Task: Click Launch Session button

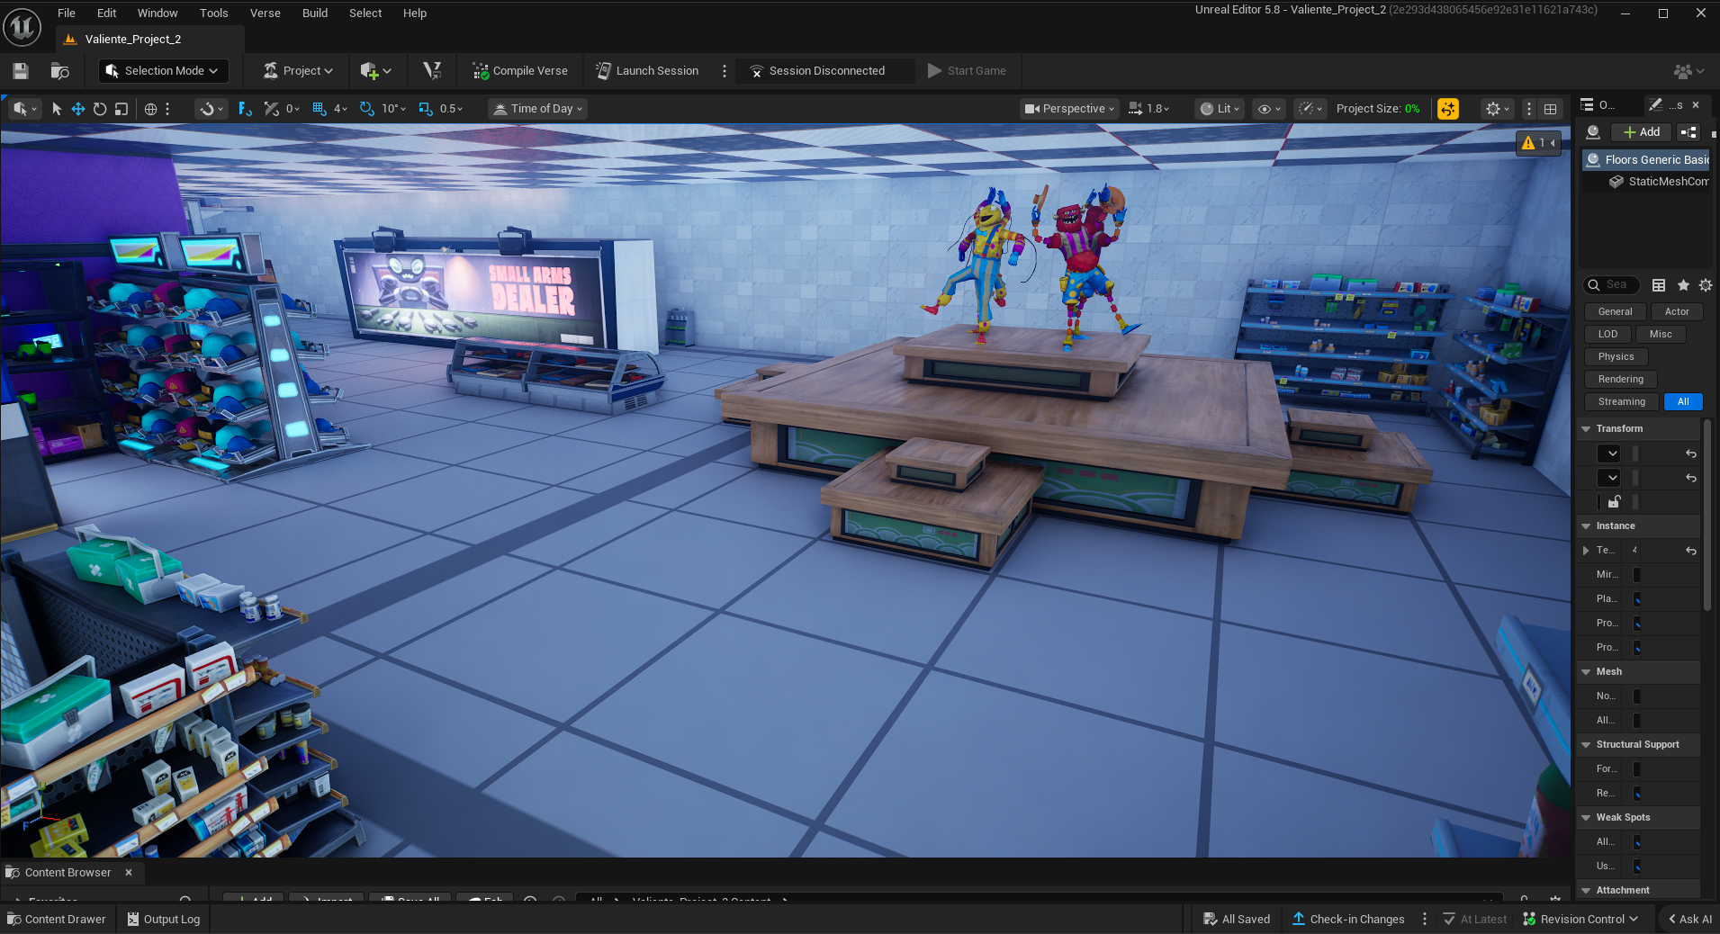Action: coord(647,71)
